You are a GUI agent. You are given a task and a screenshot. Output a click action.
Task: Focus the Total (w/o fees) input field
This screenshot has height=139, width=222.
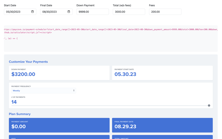[x=129, y=12]
